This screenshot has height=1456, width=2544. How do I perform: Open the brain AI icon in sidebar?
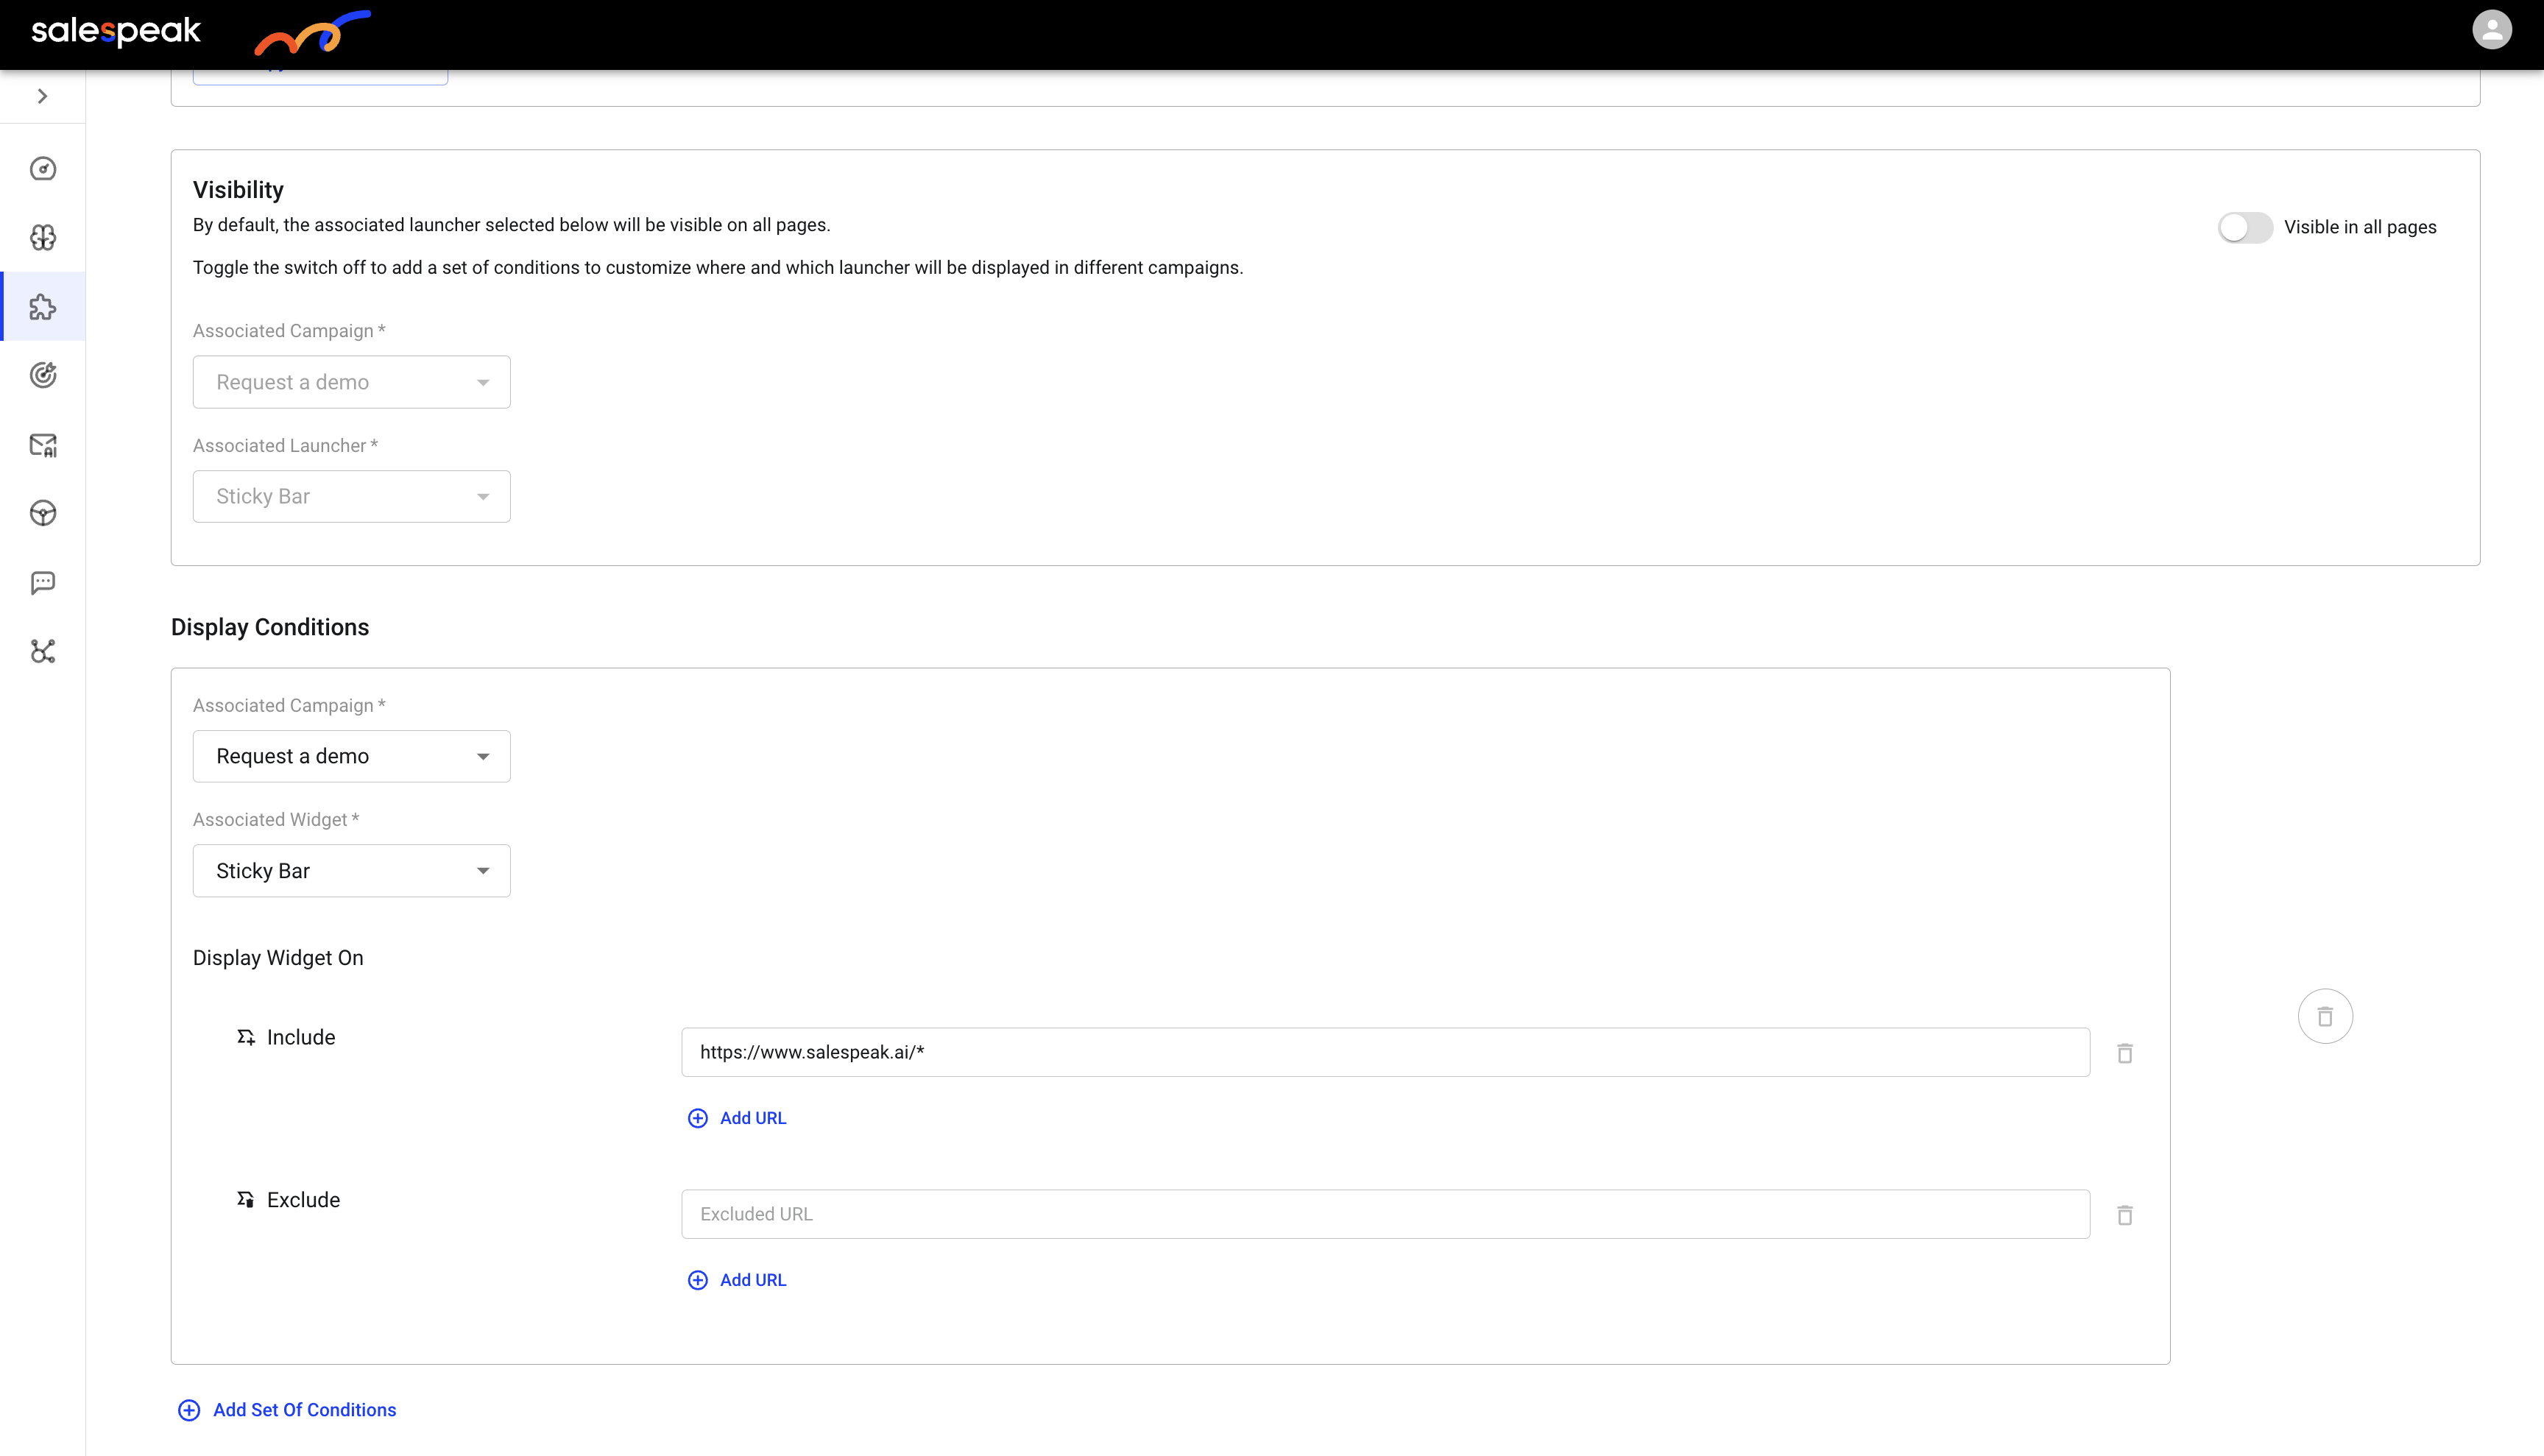(43, 237)
